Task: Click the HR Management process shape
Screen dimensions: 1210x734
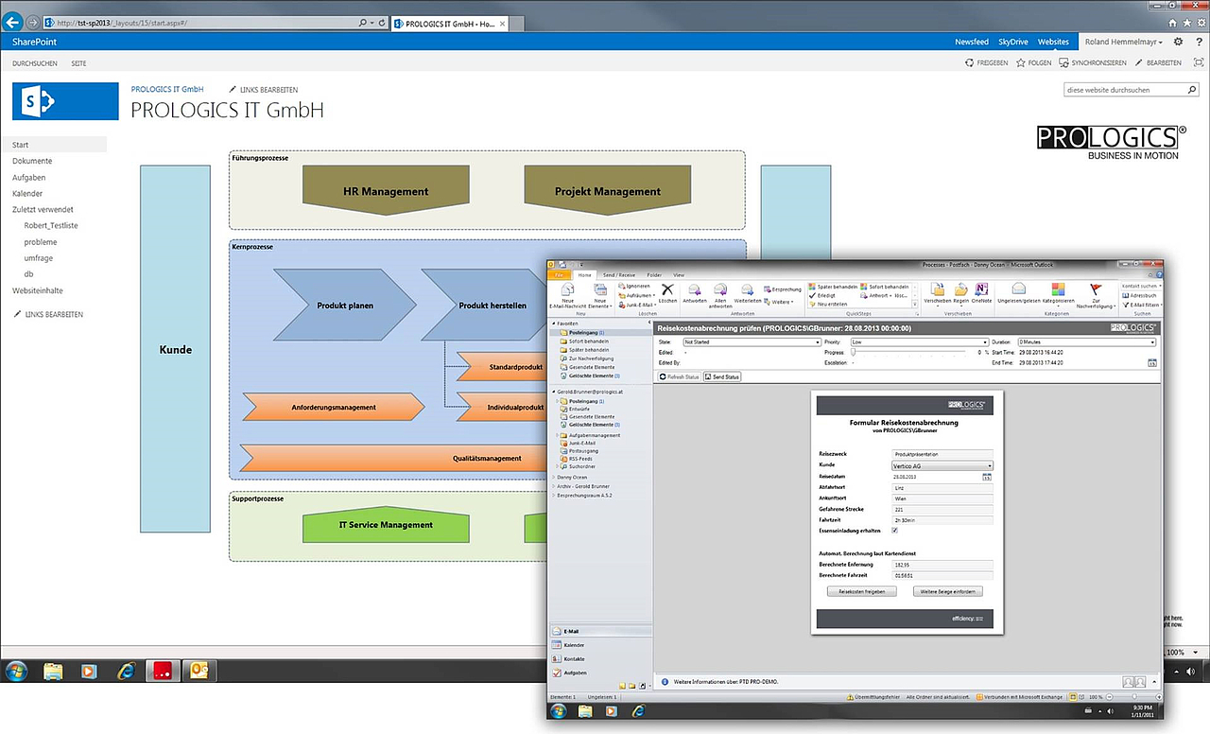Action: [x=386, y=191]
